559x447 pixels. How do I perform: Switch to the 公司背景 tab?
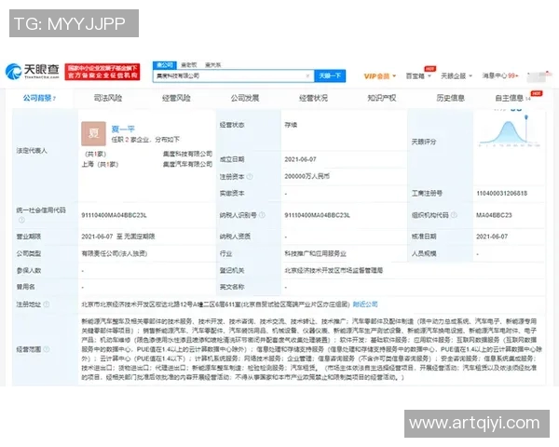tap(39, 98)
